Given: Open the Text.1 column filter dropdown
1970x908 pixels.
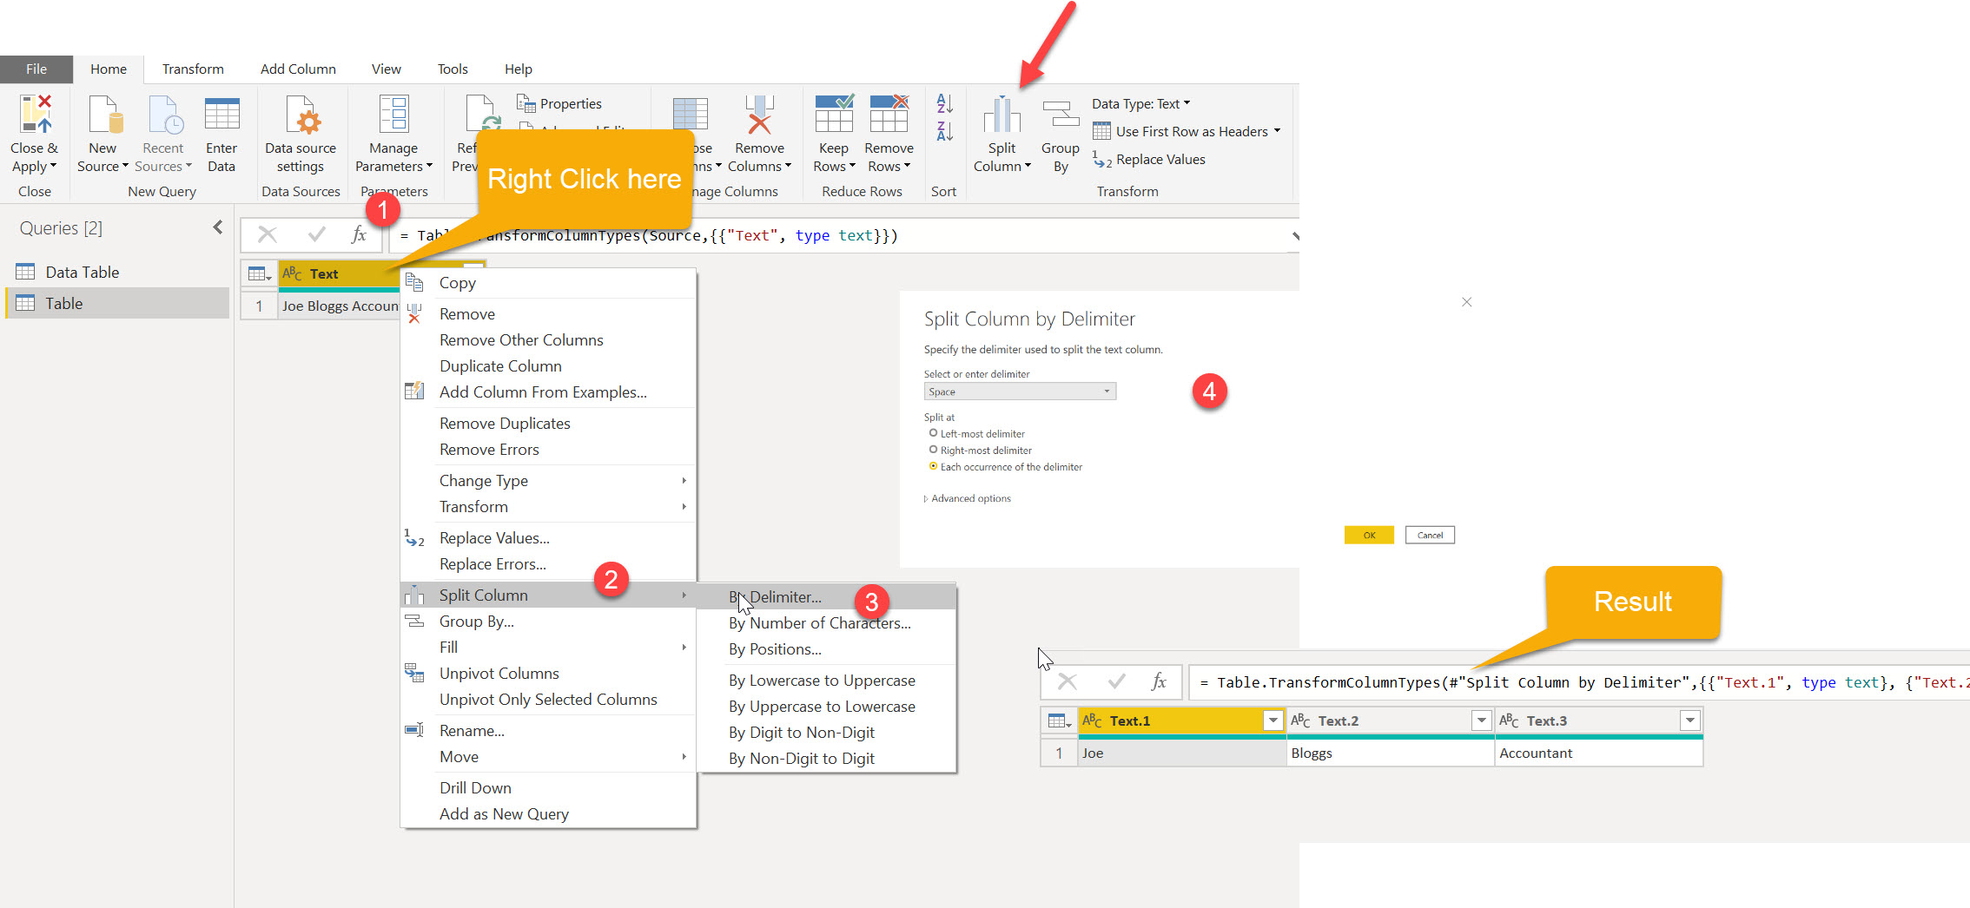Looking at the screenshot, I should coord(1273,720).
